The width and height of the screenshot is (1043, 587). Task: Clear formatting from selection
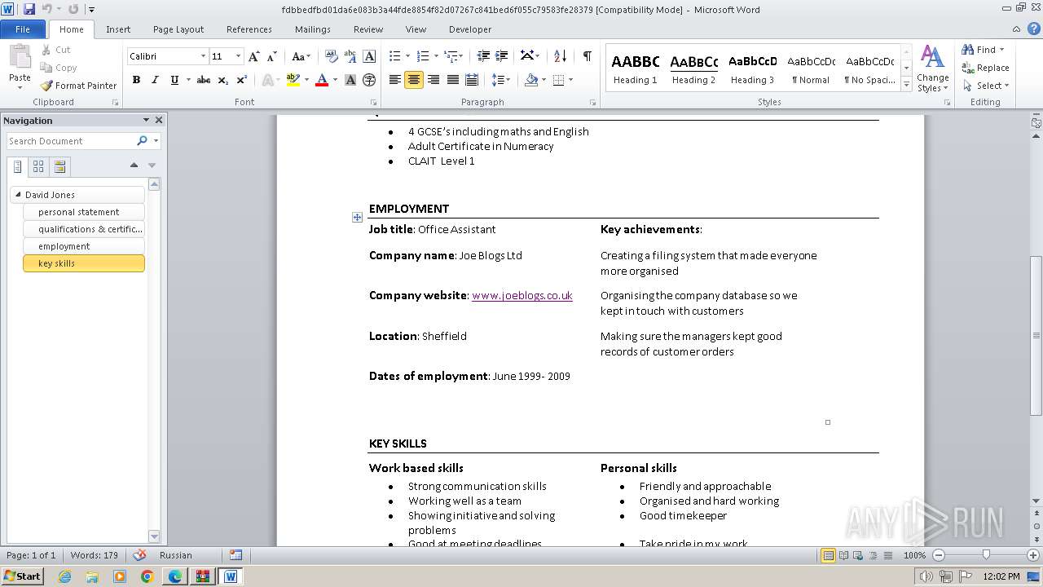click(332, 56)
